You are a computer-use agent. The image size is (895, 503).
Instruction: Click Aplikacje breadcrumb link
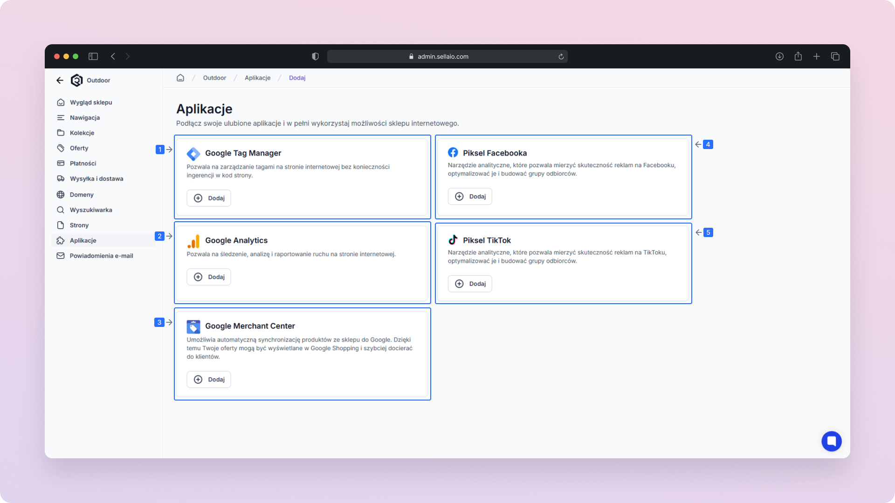tap(257, 78)
